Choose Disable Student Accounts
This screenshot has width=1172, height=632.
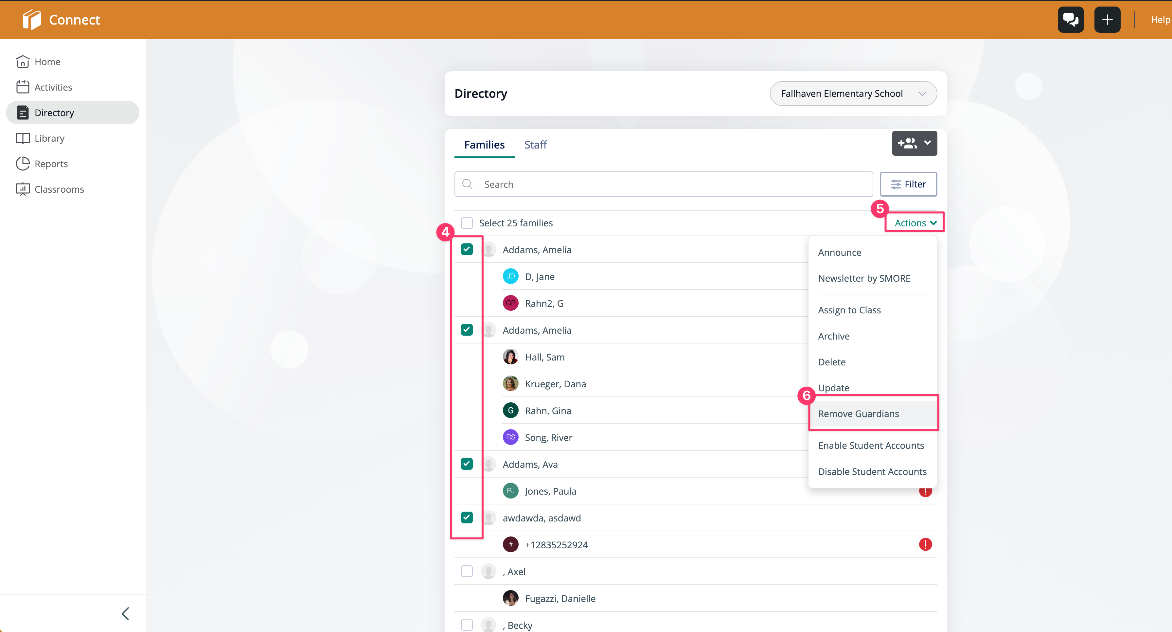pyautogui.click(x=872, y=472)
